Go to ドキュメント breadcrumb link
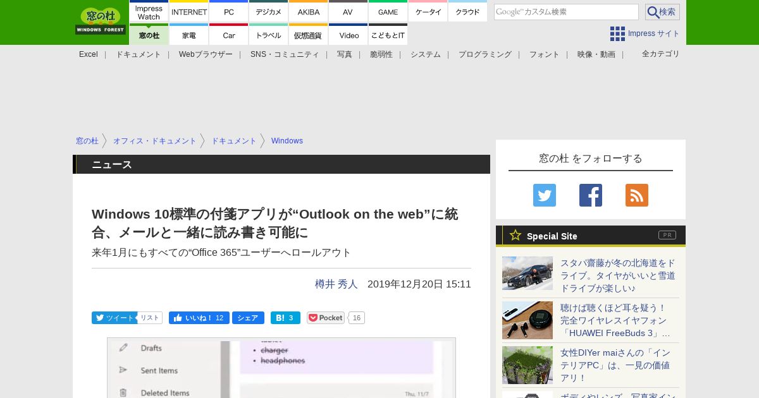The width and height of the screenshot is (759, 398). 234,141
